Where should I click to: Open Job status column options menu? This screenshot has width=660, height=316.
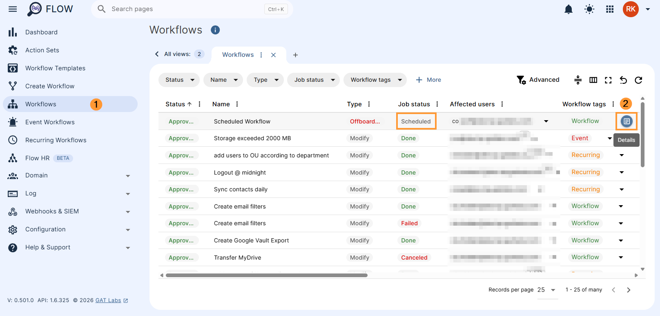437,104
